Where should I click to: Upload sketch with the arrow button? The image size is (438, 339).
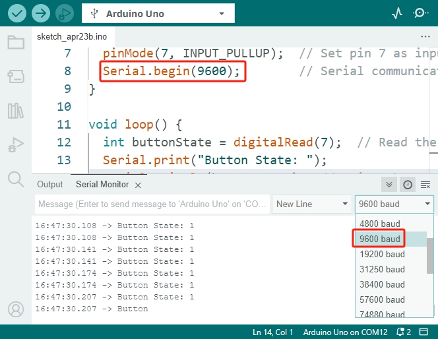click(x=41, y=13)
